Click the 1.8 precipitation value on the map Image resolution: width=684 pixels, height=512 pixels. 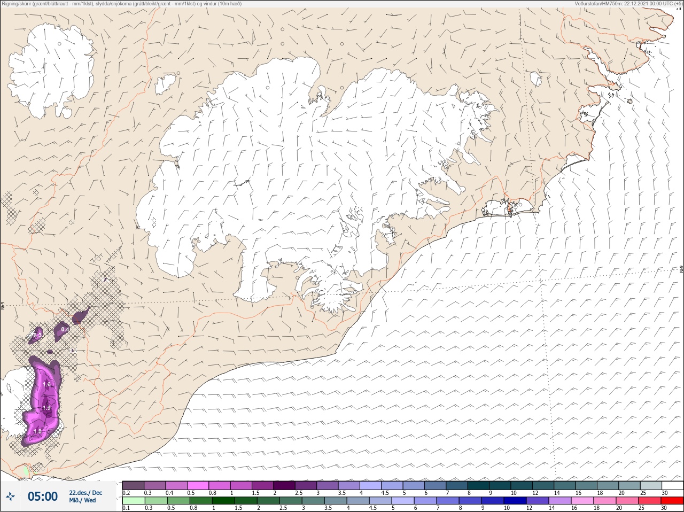[x=37, y=431]
